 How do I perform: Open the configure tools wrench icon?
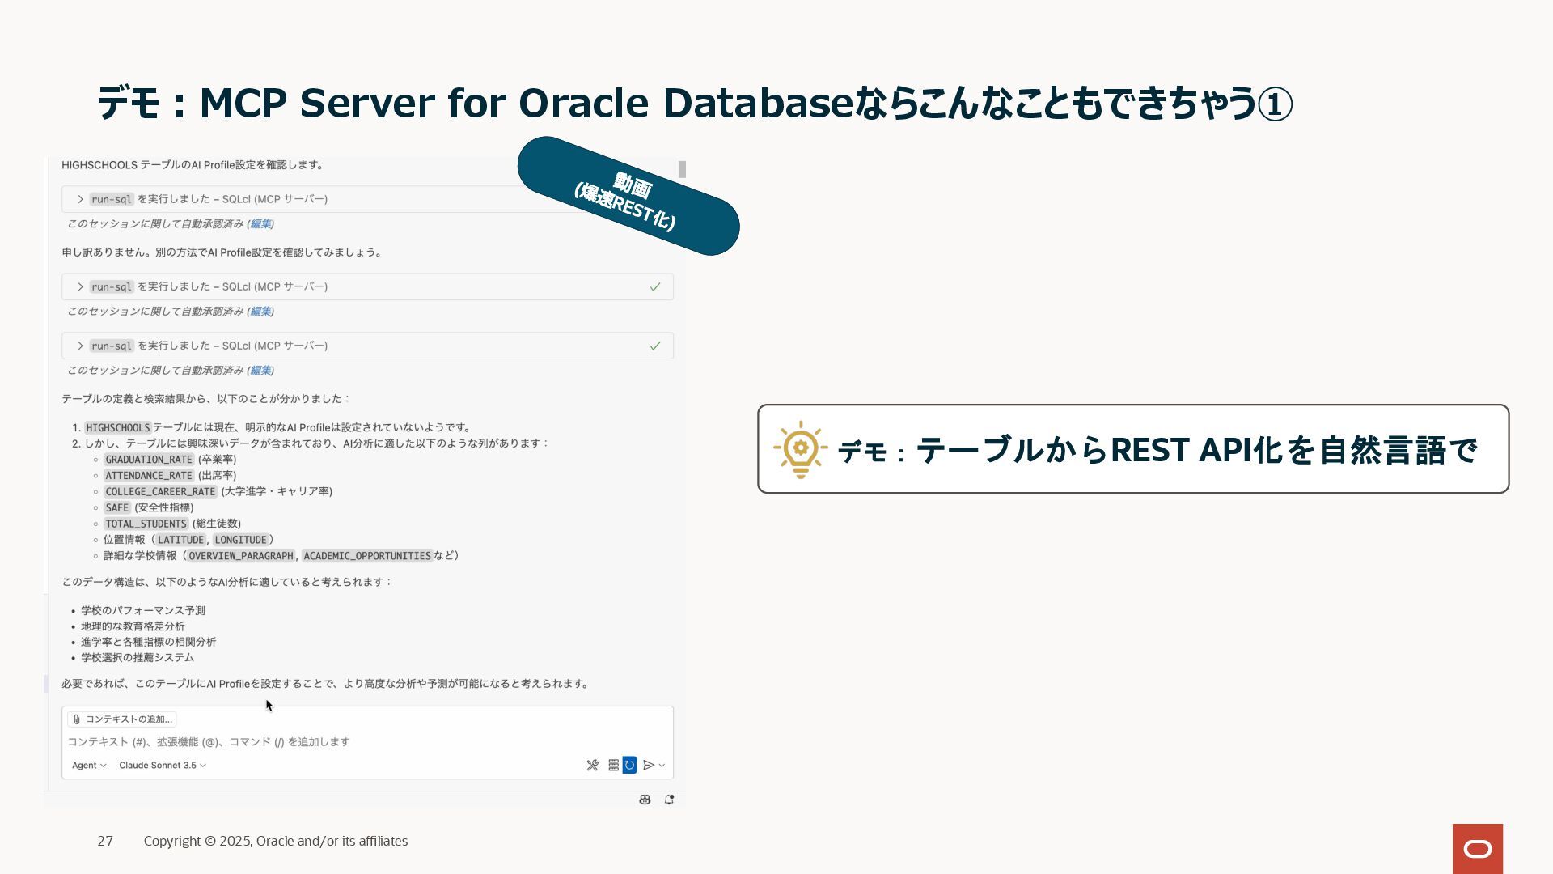592,765
